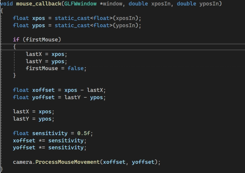Click the sensitivity variable declaration
This screenshot has height=173, width=245.
click(x=50, y=133)
